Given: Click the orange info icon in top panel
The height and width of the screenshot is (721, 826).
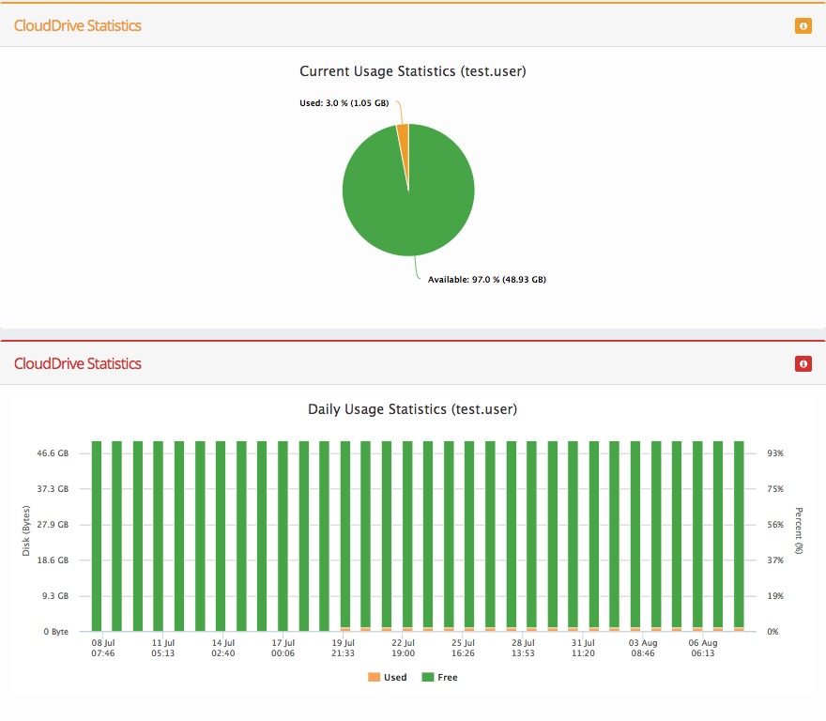Looking at the screenshot, I should [x=803, y=26].
